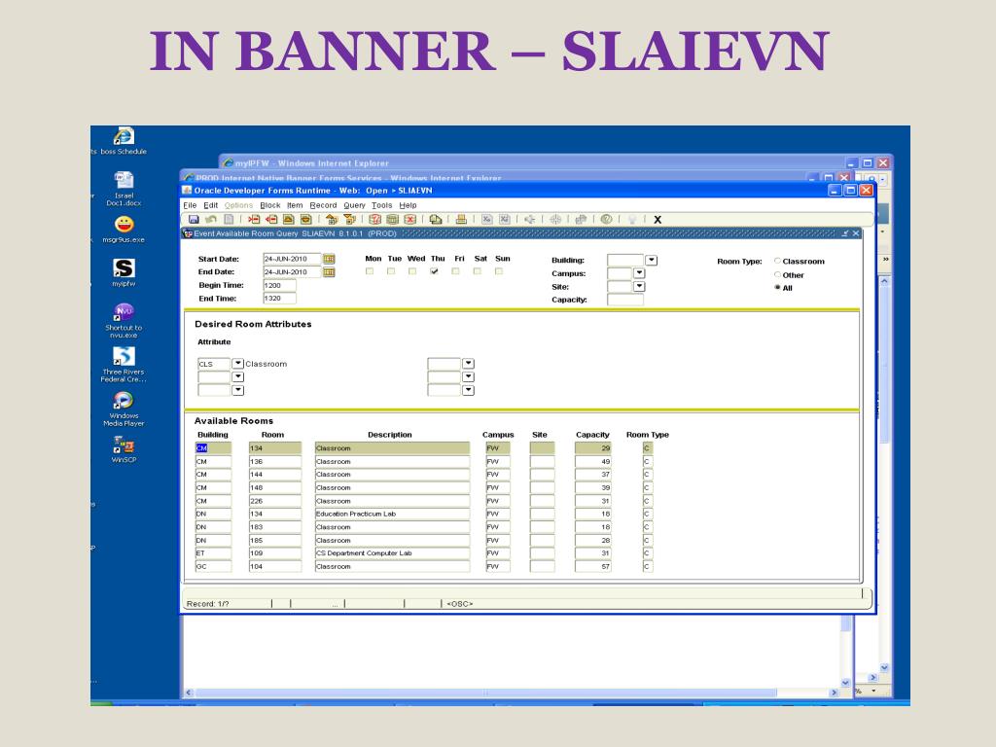Open Block menu
Screen dimensions: 996x747
tap(270, 205)
